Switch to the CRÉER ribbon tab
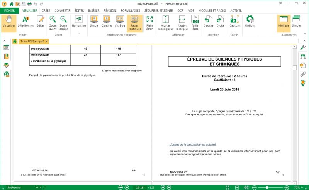 click(46, 10)
